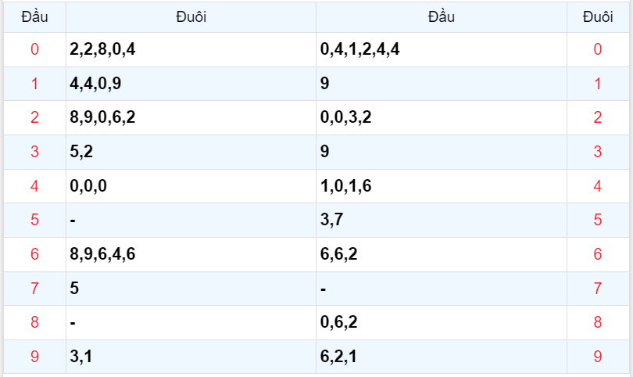Click the black bold 5 in row 7
633x377 pixels.
(x=74, y=288)
